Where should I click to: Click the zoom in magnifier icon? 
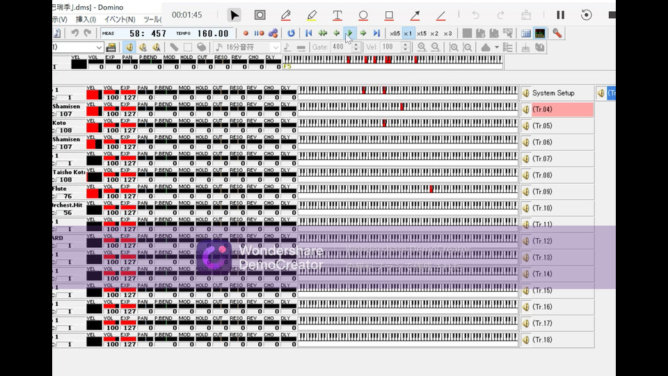(x=422, y=47)
